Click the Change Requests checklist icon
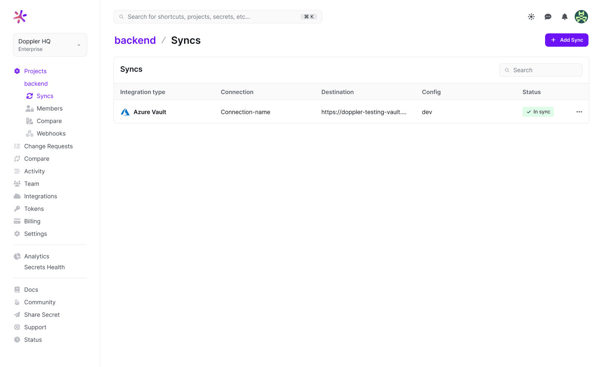 click(x=17, y=146)
